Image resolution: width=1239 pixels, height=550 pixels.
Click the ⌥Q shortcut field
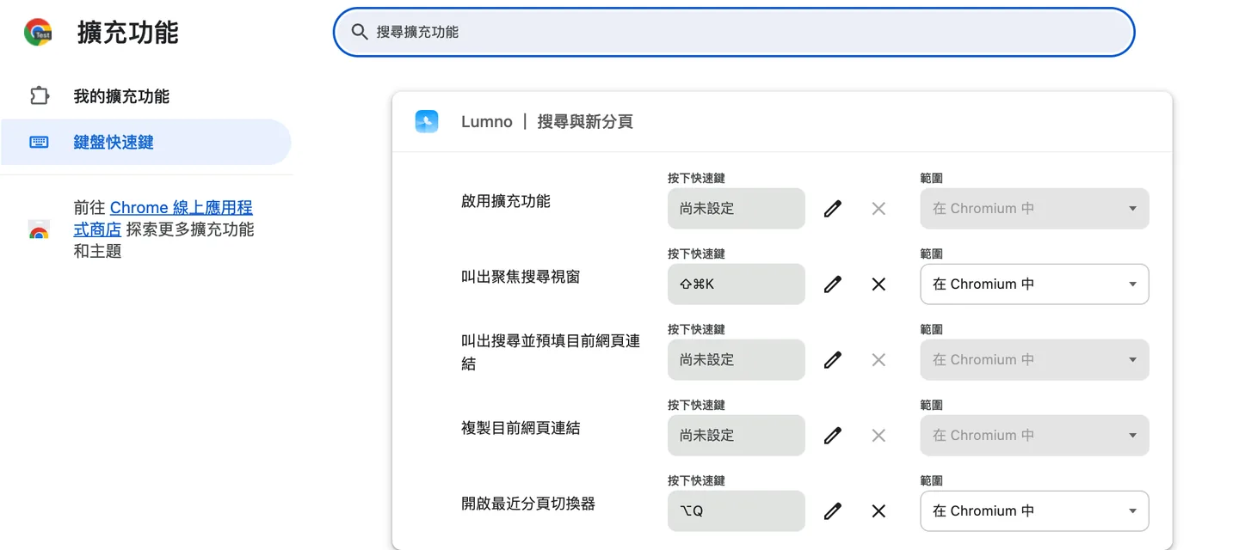pyautogui.click(x=737, y=511)
